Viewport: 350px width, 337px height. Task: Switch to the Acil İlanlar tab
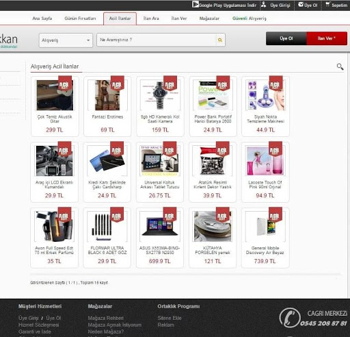coord(120,18)
